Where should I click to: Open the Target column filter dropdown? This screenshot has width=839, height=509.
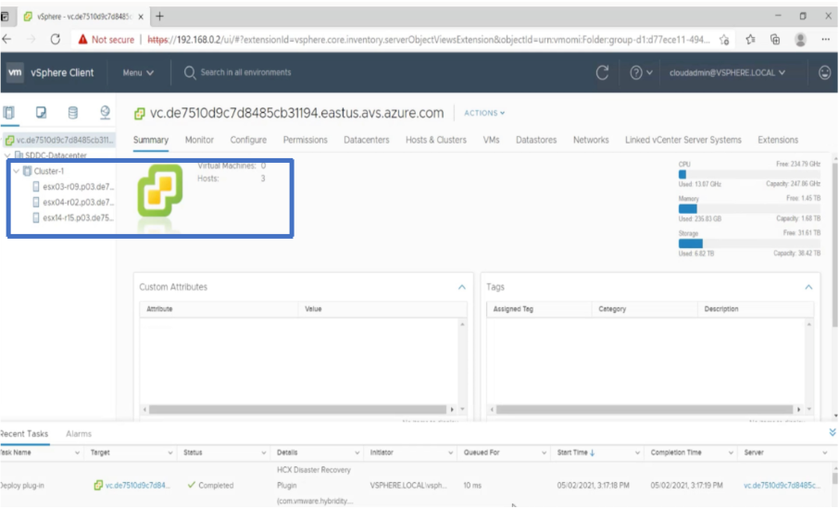point(170,453)
